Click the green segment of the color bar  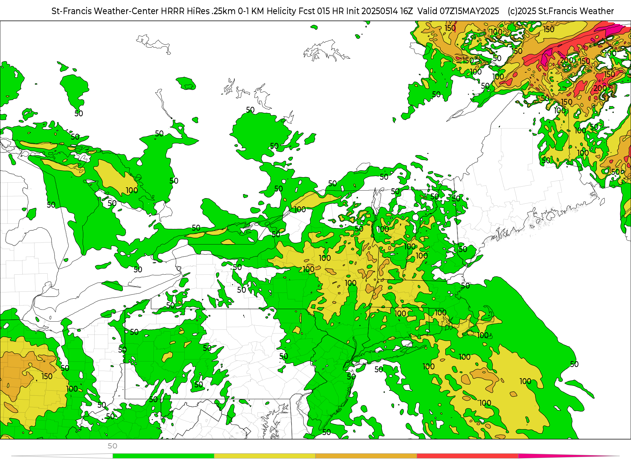(x=163, y=456)
